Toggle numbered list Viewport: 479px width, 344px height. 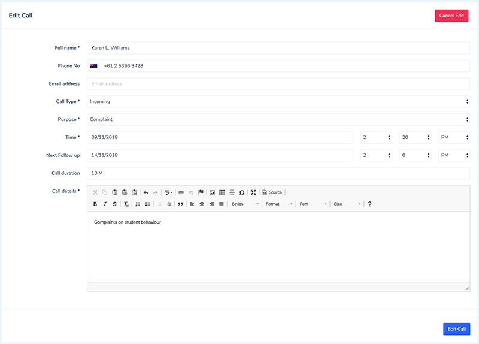pos(138,204)
